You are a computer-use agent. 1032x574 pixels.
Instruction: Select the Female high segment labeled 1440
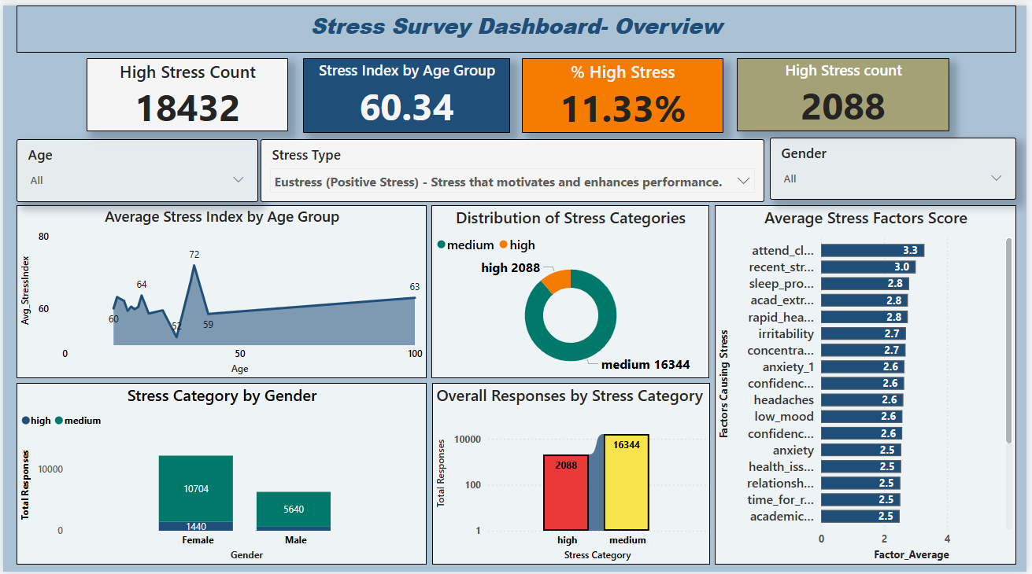[x=196, y=526]
